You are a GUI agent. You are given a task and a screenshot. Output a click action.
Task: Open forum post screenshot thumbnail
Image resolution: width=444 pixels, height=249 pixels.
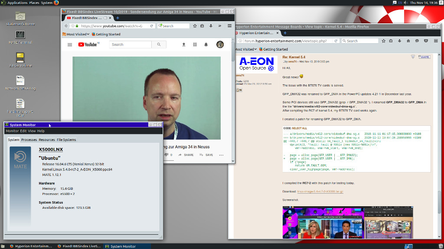tap(348, 223)
